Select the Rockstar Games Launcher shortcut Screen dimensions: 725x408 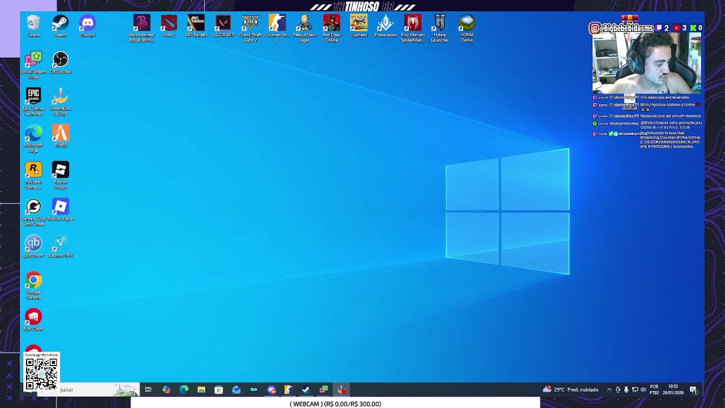33,176
